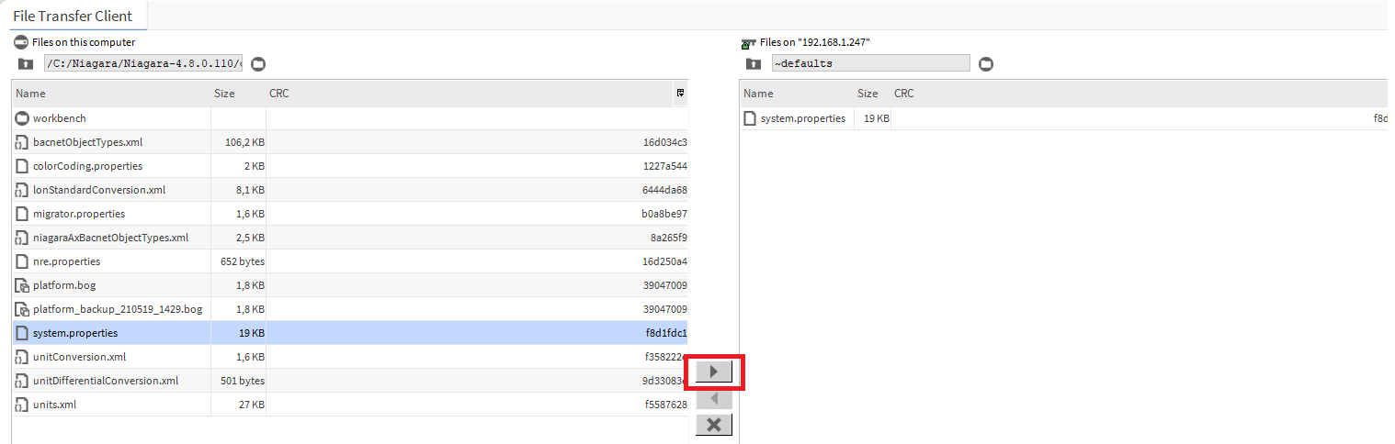Go up a directory on this computer
This screenshot has width=1395, height=444.
[25, 63]
